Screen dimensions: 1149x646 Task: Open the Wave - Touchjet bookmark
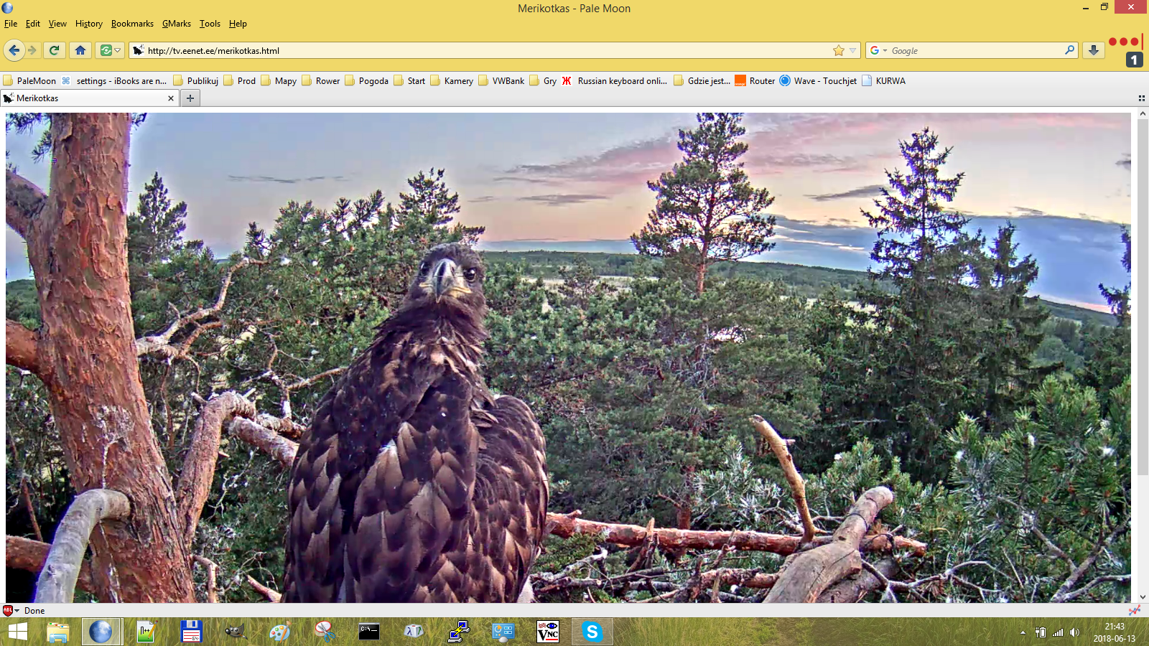tap(818, 80)
